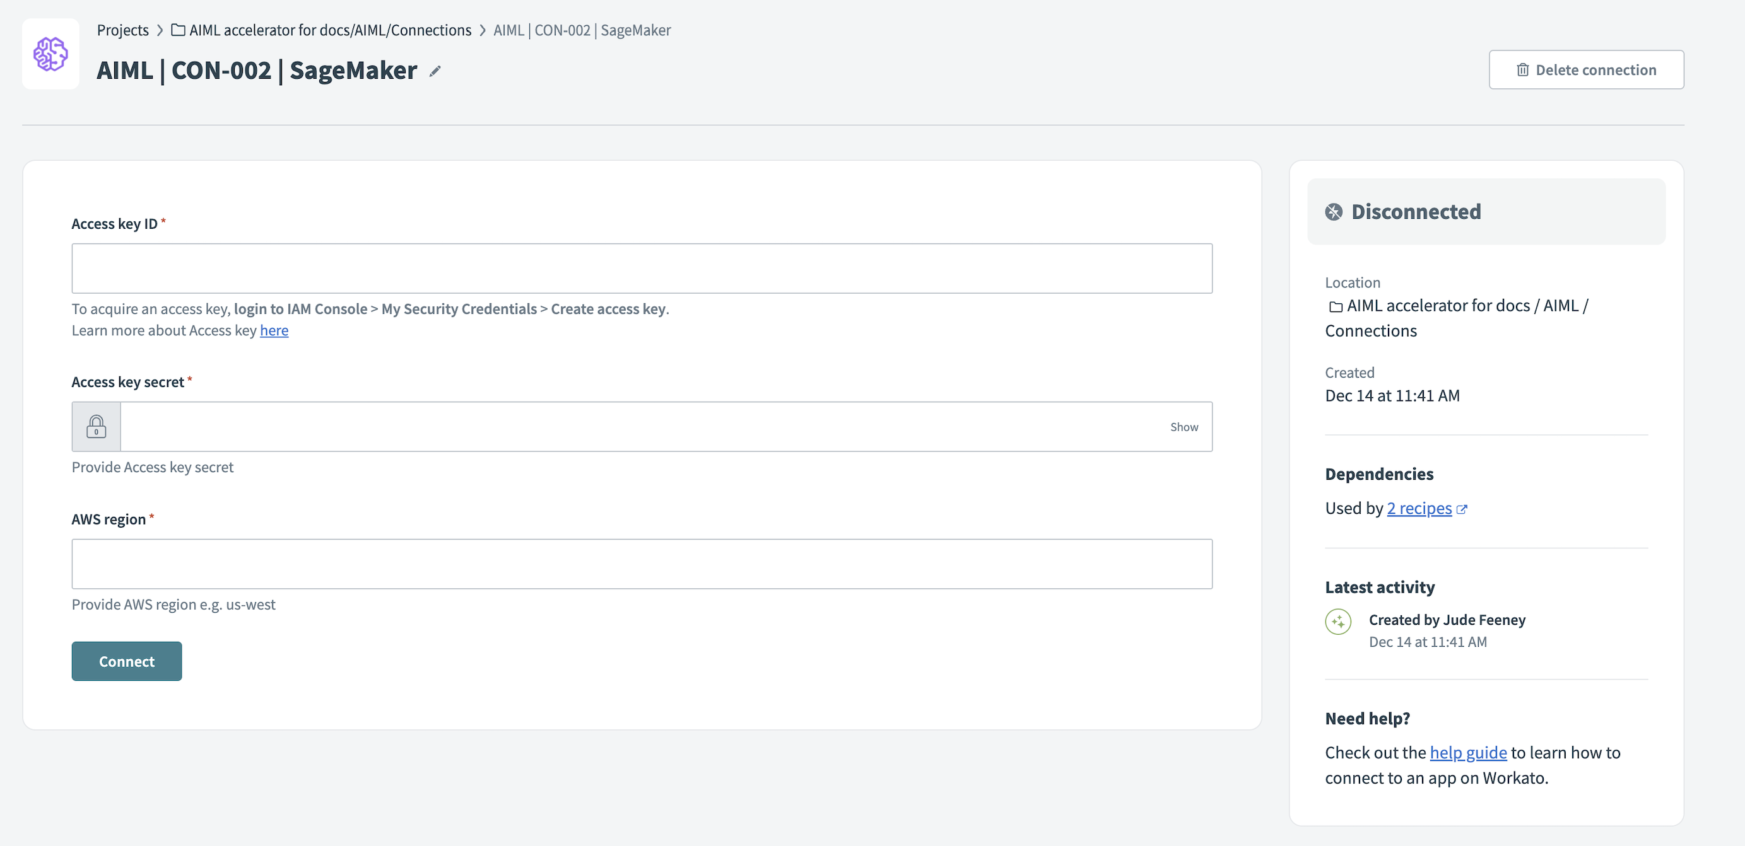Show the hidden Access key secret value
The width and height of the screenshot is (1745, 846).
click(1184, 426)
